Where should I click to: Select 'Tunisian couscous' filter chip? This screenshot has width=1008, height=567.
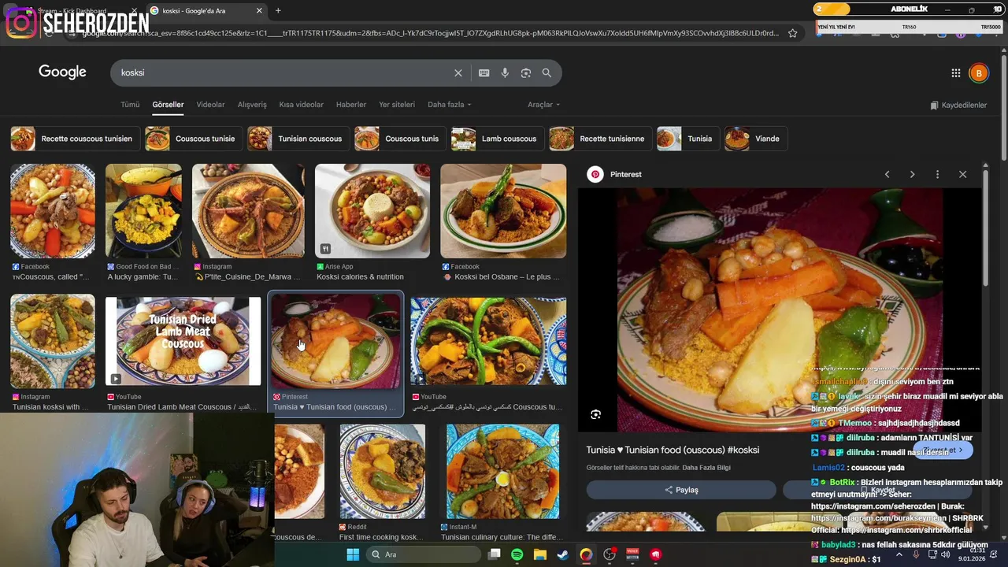click(x=298, y=139)
